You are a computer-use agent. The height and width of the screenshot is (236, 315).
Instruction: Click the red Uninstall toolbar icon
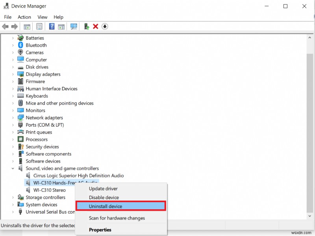tap(96, 26)
